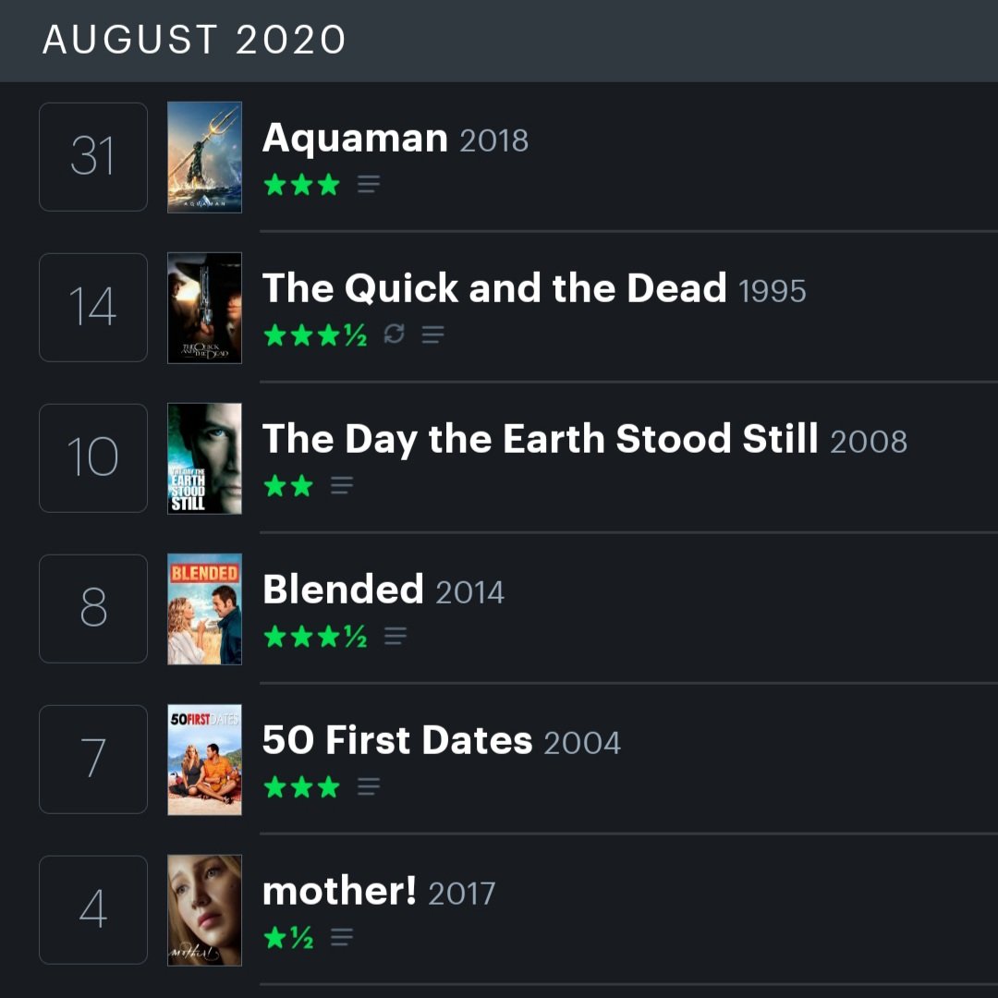This screenshot has height=998, width=998.
Task: Open The Quick and the Dead poster
Action: 204,308
